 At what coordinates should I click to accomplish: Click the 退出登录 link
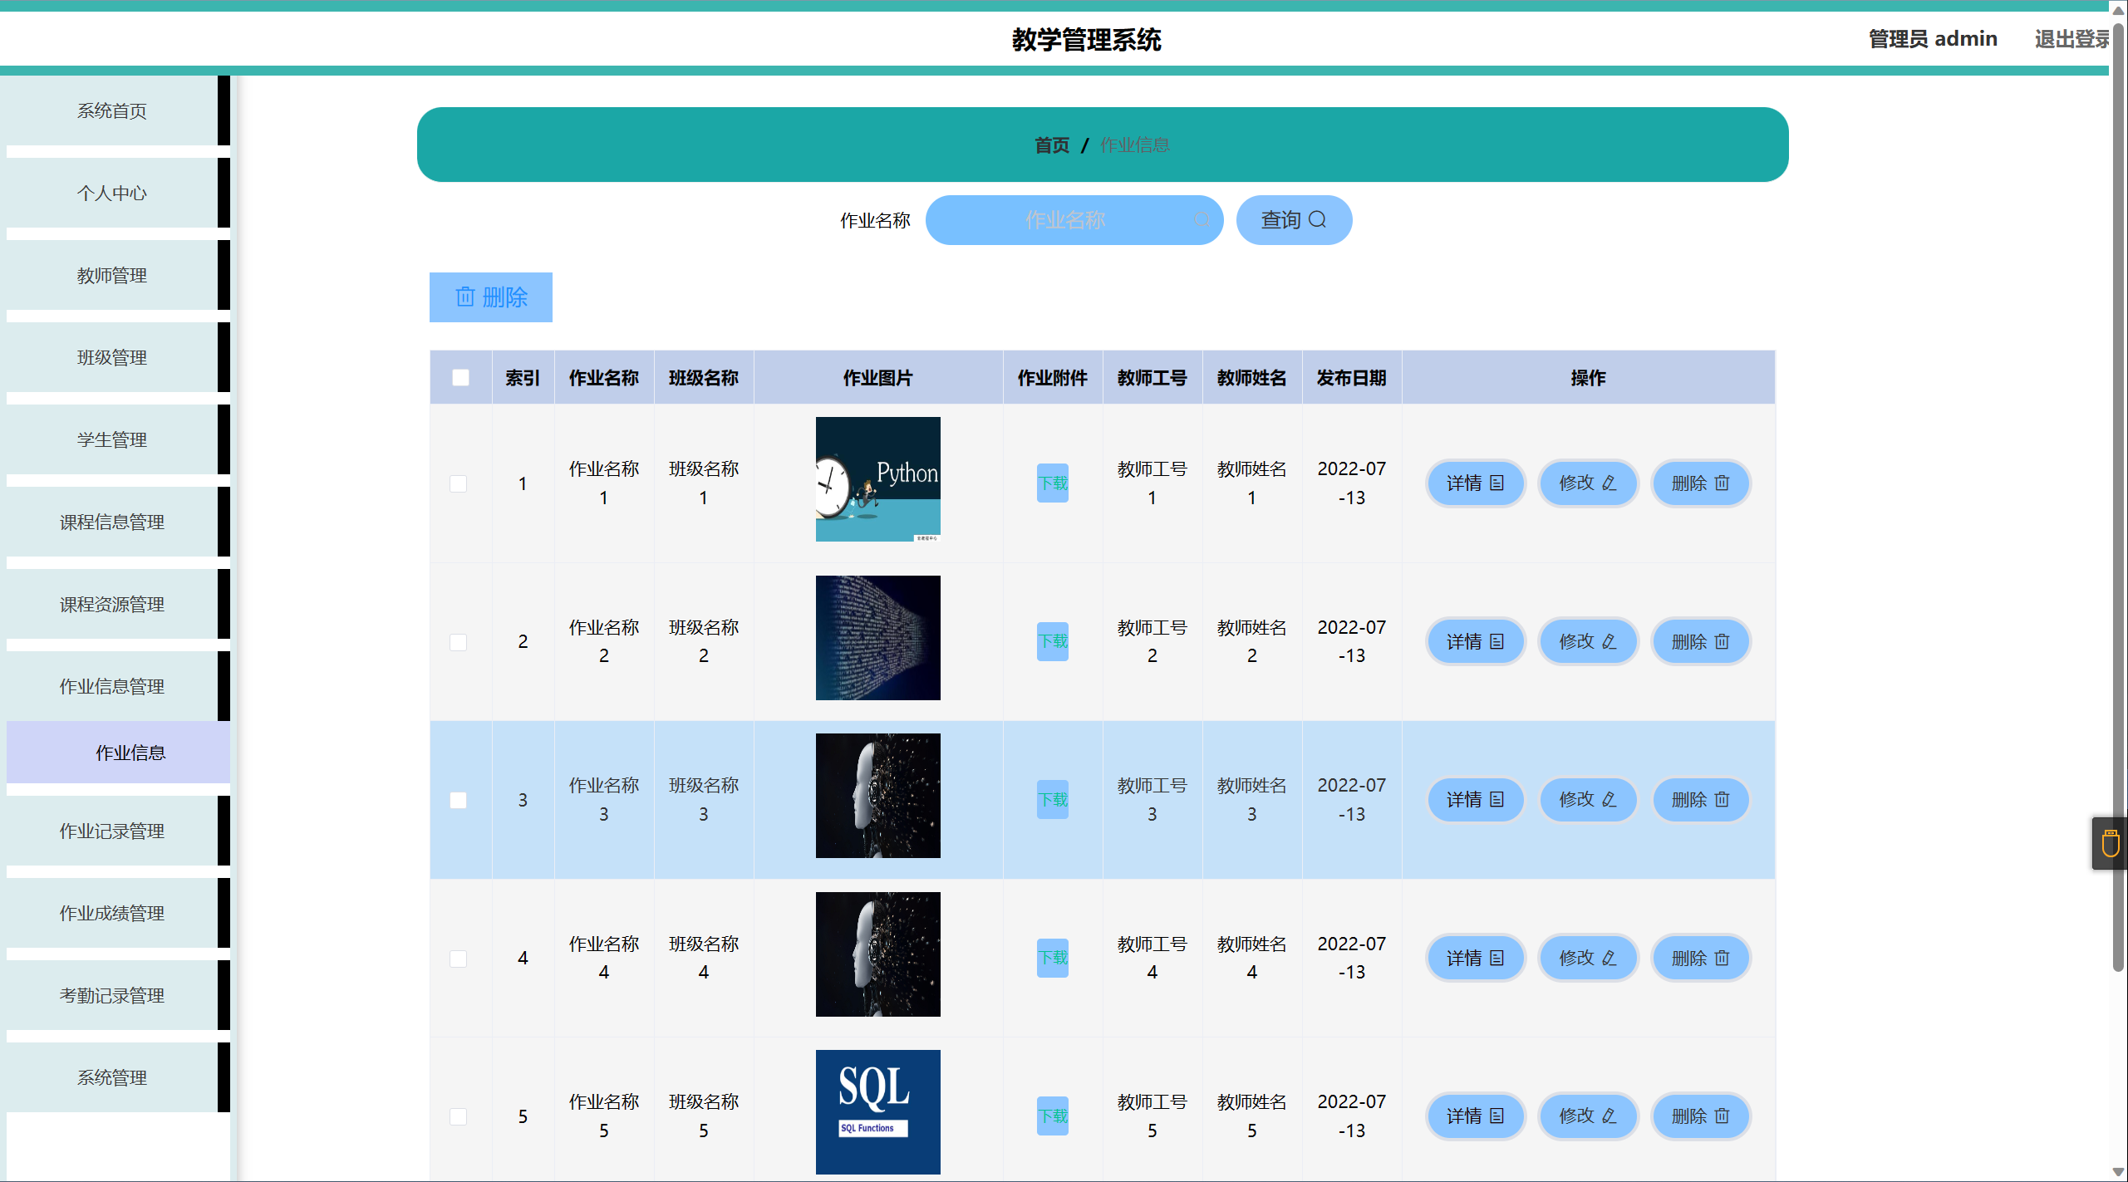[2071, 39]
